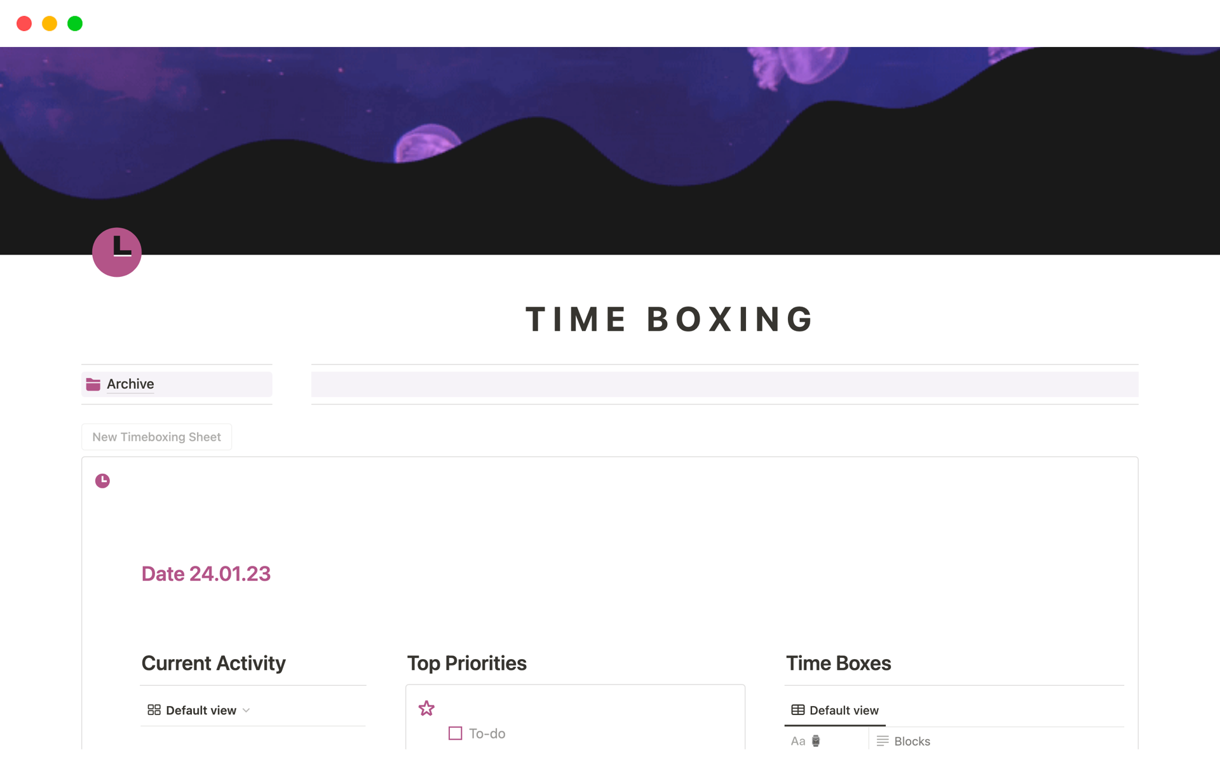Open the Archive page link
Image resolution: width=1220 pixels, height=762 pixels.
(130, 384)
